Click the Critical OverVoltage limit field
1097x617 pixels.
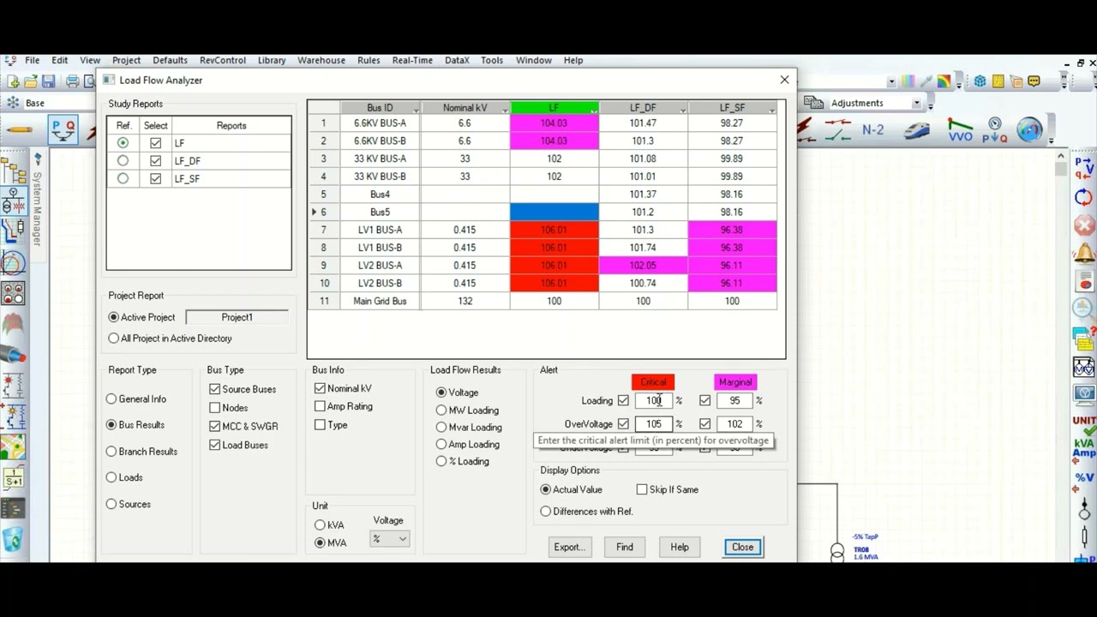(x=654, y=424)
